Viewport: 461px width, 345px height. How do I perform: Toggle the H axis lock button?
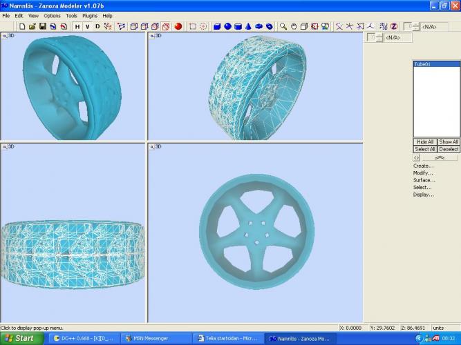[77, 26]
